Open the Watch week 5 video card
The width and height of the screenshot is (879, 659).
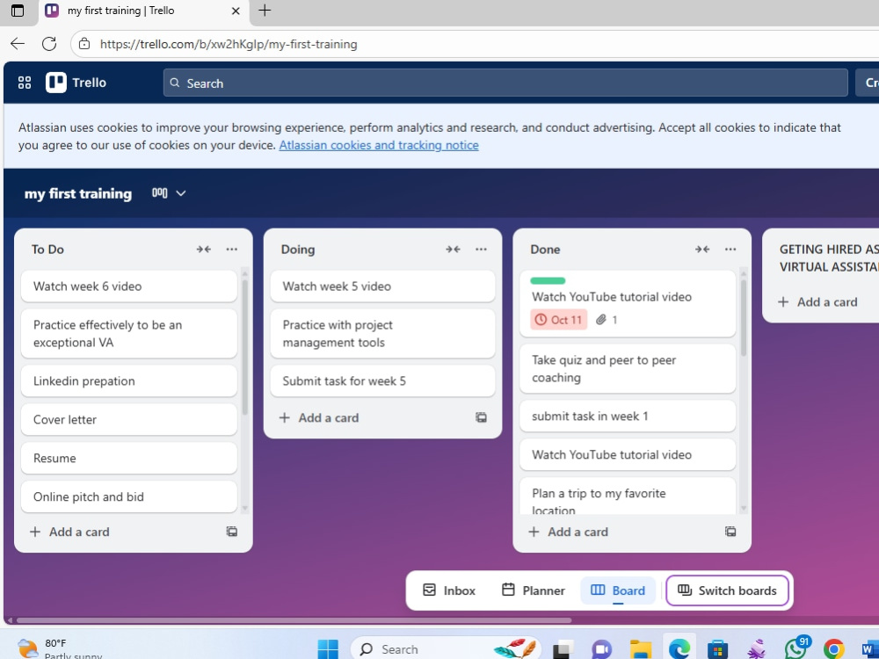click(x=383, y=286)
